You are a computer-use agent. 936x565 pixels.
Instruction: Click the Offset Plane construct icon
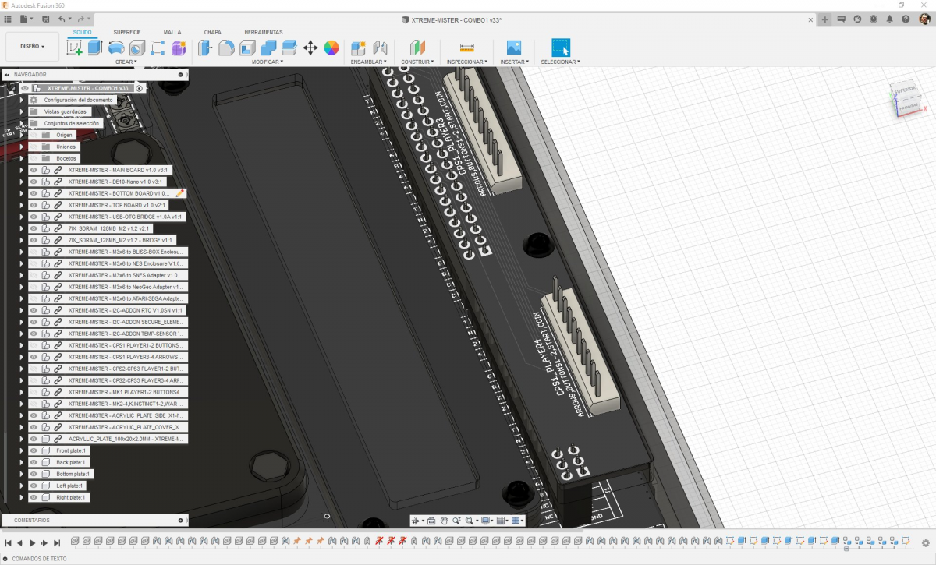(x=417, y=48)
